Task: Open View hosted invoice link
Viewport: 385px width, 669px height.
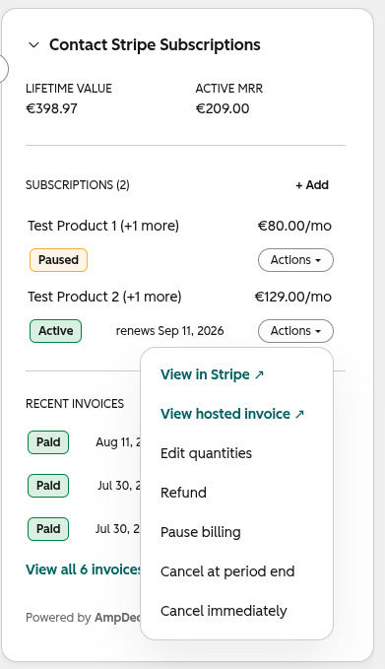Action: pyautogui.click(x=232, y=414)
